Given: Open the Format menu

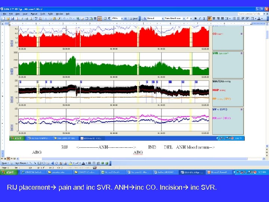Looking at the screenshot, I should tap(34, 14).
